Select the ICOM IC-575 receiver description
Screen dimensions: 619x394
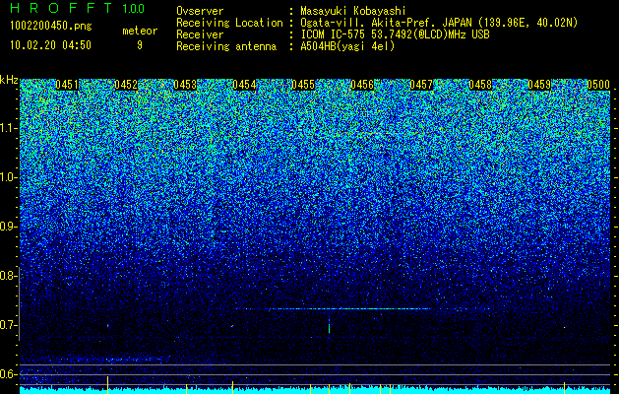coord(395,34)
